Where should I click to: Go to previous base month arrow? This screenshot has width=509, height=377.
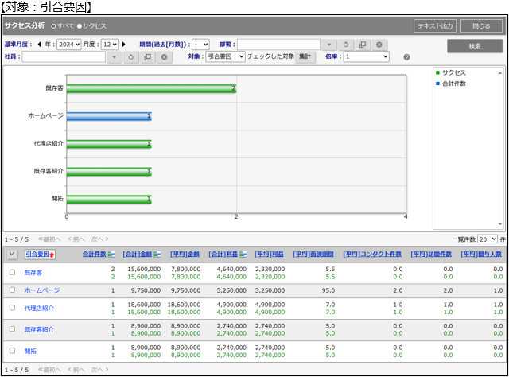coord(39,45)
